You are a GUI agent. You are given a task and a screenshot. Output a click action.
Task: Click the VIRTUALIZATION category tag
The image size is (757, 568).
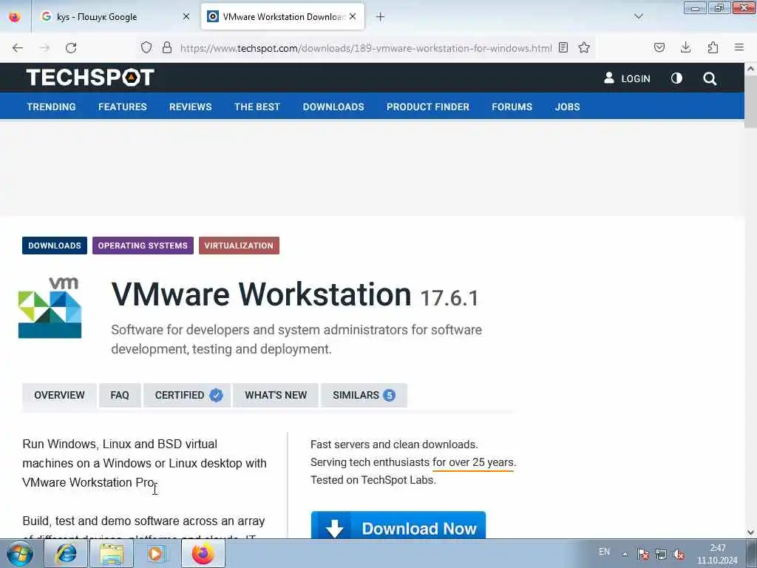(239, 246)
